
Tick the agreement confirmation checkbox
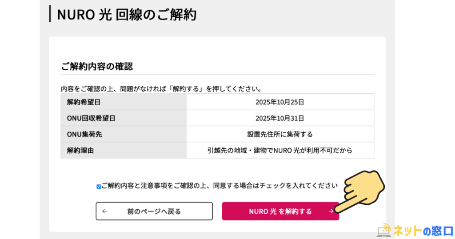tap(99, 187)
